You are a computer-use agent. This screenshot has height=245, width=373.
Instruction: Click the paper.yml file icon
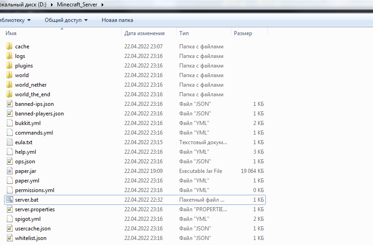10,181
